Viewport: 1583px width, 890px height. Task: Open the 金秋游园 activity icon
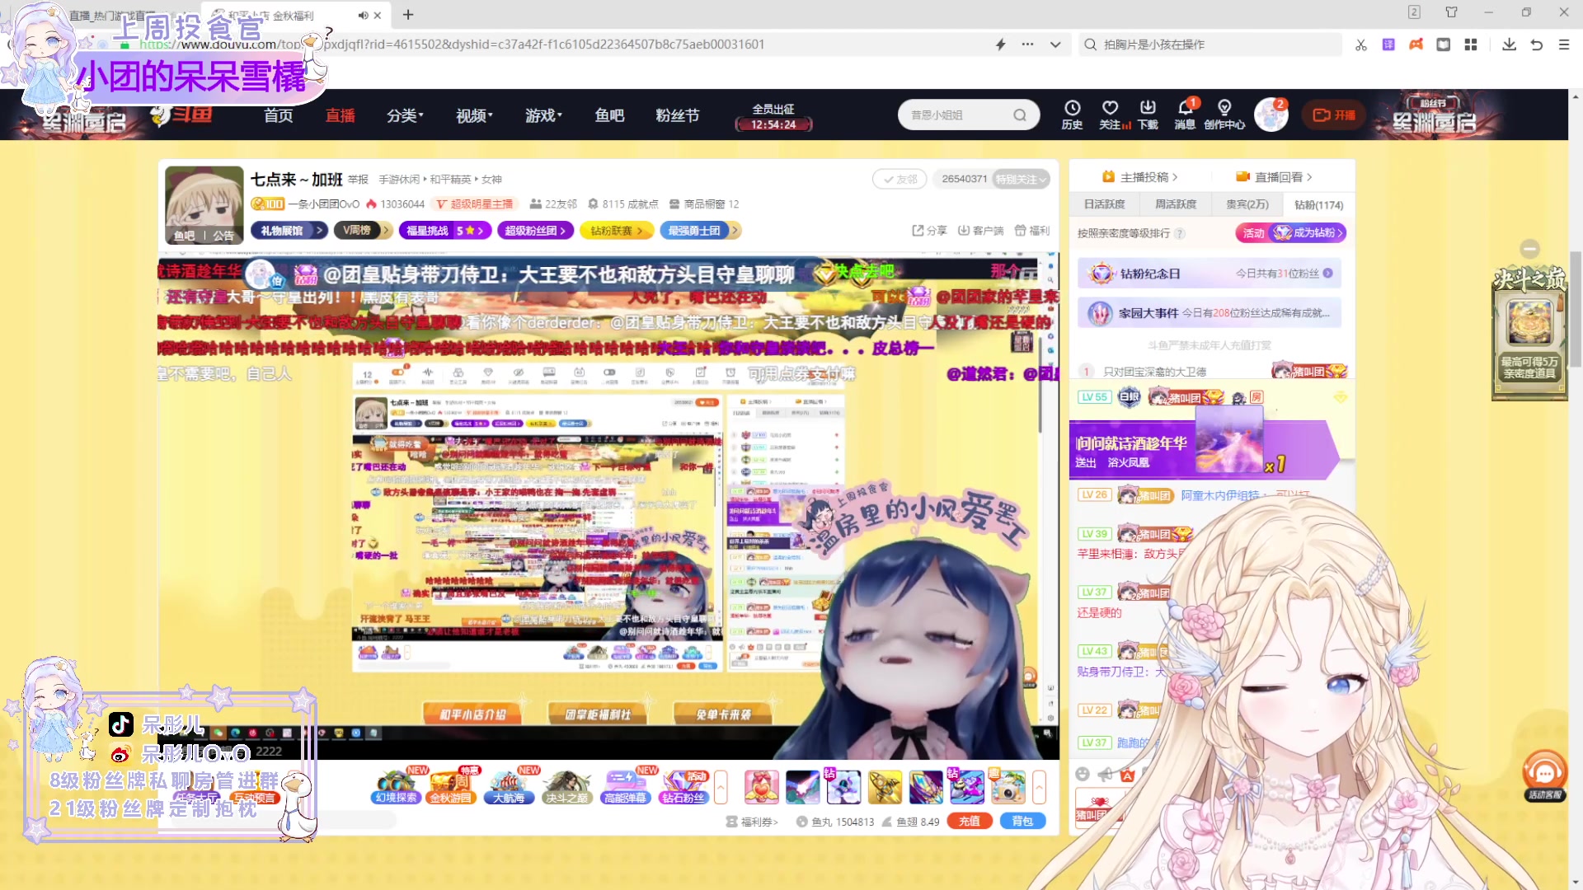point(451,786)
